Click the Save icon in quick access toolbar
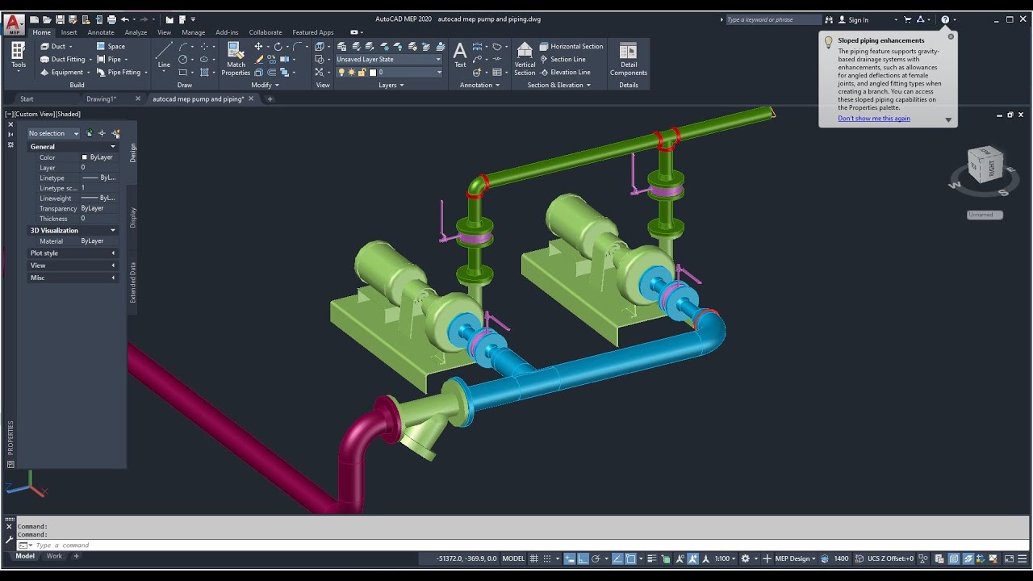 60,19
